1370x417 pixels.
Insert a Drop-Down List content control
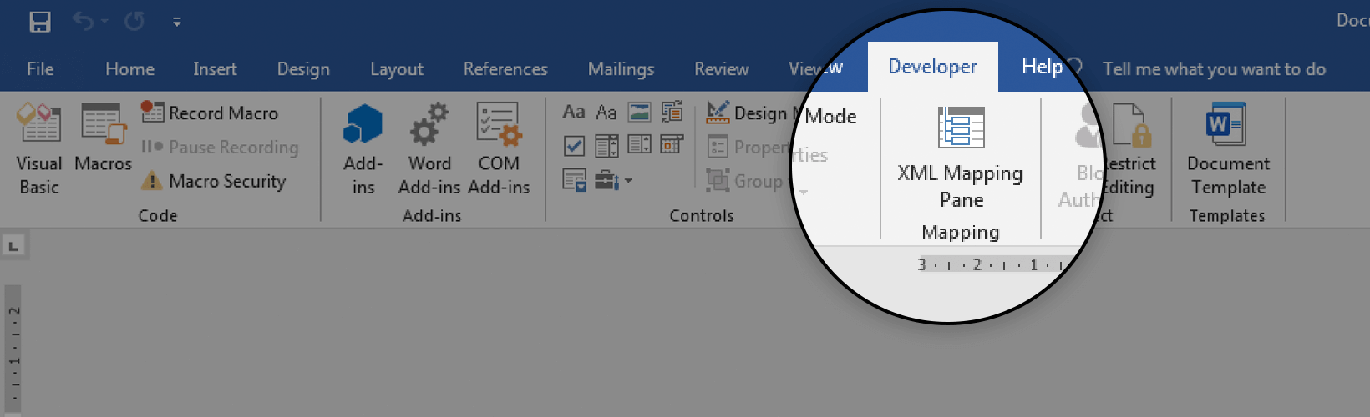pos(640,145)
